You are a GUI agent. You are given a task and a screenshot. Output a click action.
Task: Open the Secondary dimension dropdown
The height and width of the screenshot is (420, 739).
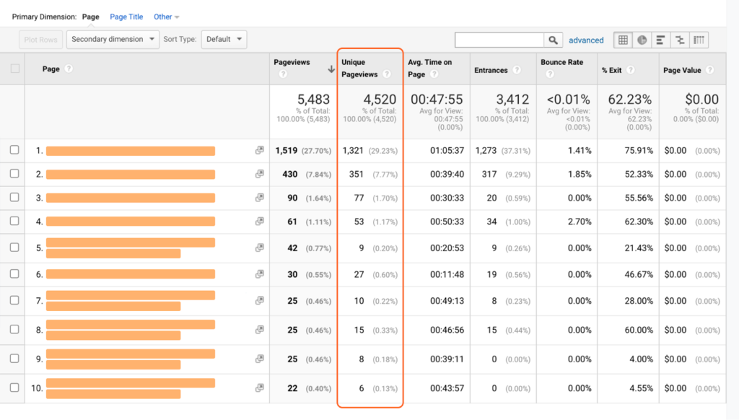[x=113, y=40]
